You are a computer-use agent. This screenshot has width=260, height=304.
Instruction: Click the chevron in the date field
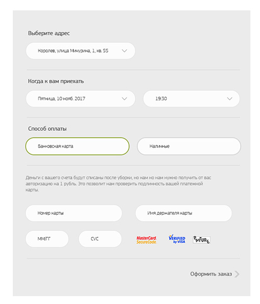[124, 99]
